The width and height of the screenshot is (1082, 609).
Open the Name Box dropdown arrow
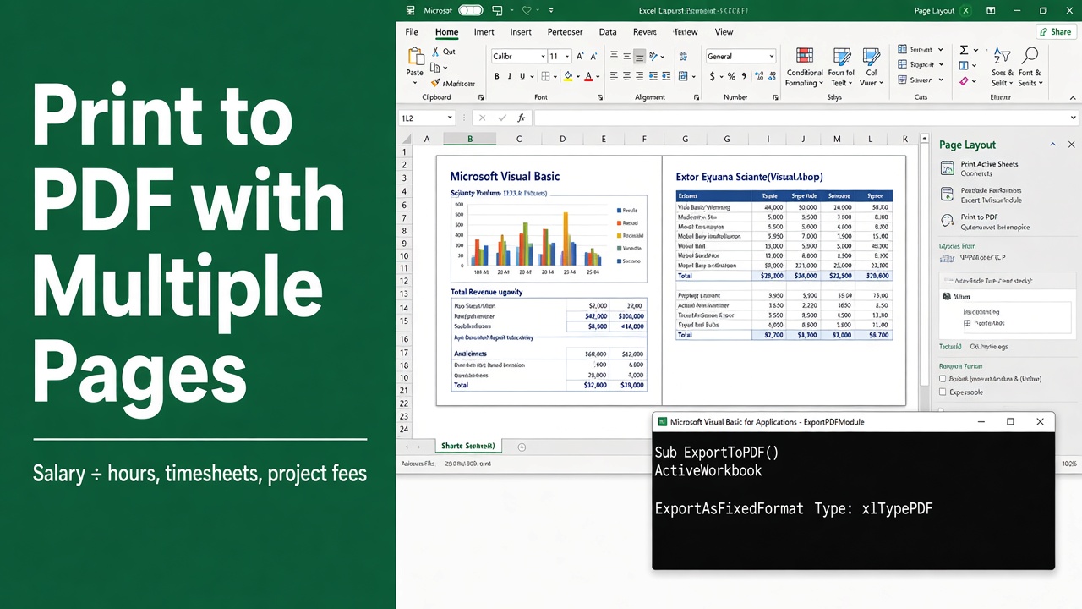point(450,118)
